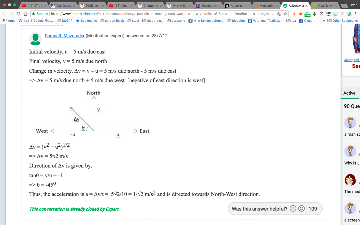Click Somnath Mazumder's green avatar
Image resolution: width=360 pixels, height=225 pixels.
(x=35, y=39)
